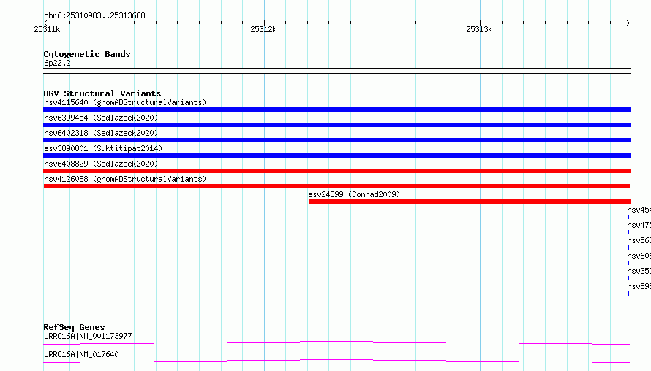Click the blue bar for esv3890801
Screen dimensions: 651x371
(336, 156)
